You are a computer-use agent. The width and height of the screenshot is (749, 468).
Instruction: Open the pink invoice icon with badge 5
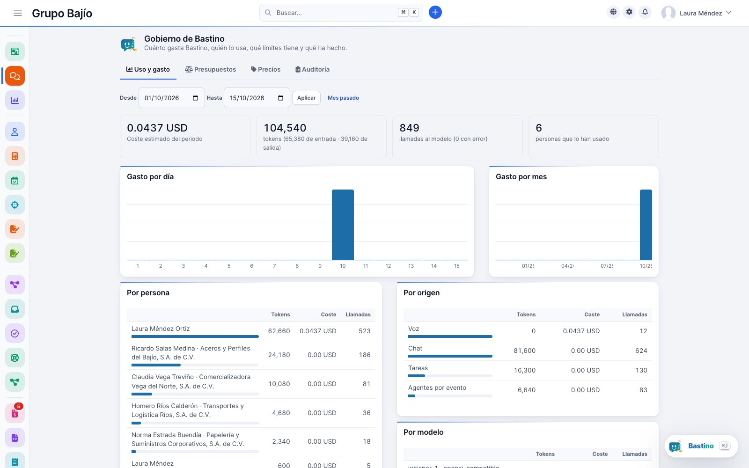point(15,413)
